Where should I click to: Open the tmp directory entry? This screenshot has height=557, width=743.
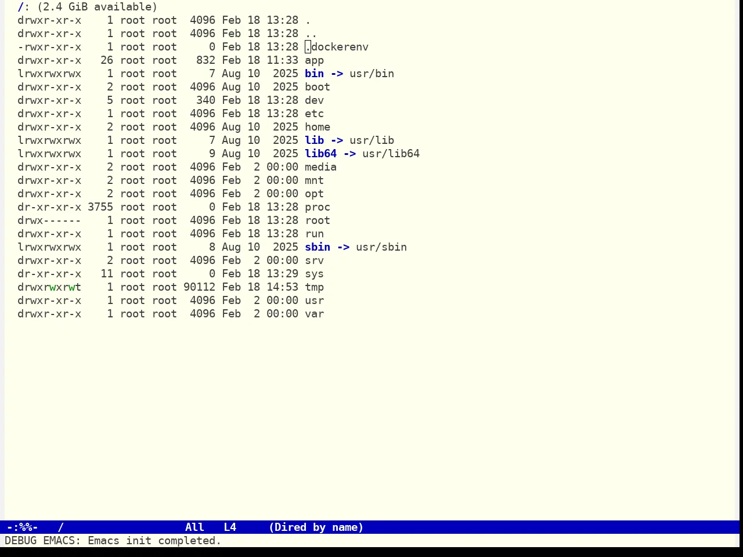click(x=314, y=287)
